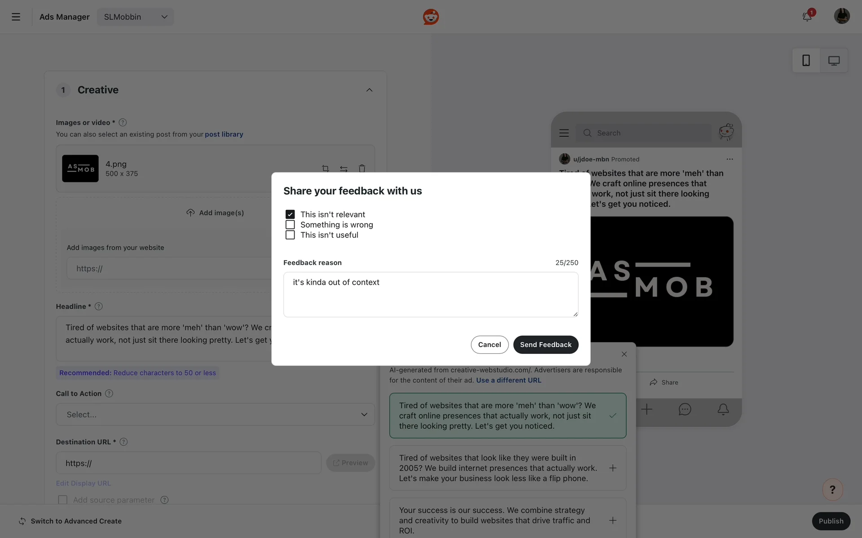This screenshot has width=862, height=538.
Task: Open the Call to Action select dropdown
Action: click(x=215, y=414)
